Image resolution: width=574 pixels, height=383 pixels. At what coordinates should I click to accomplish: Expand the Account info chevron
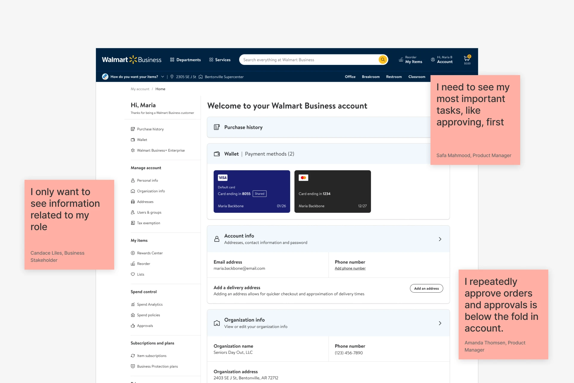click(440, 239)
